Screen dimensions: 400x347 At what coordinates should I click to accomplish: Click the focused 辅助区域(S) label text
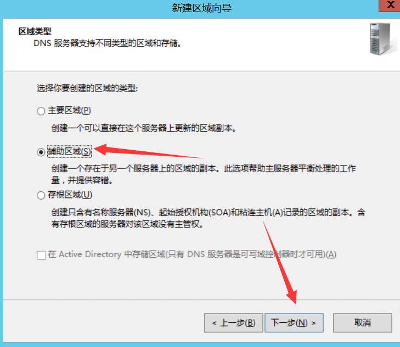click(69, 152)
